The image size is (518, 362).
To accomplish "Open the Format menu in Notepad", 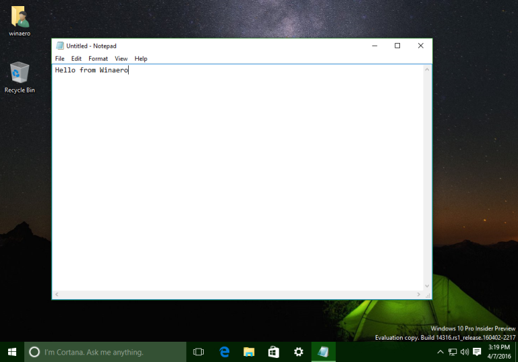I will tap(98, 59).
